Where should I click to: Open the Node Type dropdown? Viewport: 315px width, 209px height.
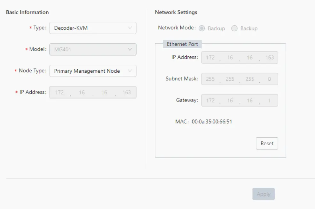(93, 71)
